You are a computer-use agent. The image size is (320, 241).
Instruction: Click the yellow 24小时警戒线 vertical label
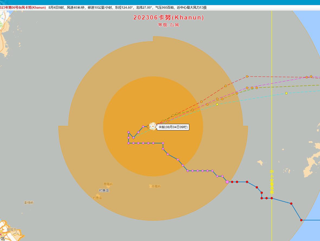272,182
